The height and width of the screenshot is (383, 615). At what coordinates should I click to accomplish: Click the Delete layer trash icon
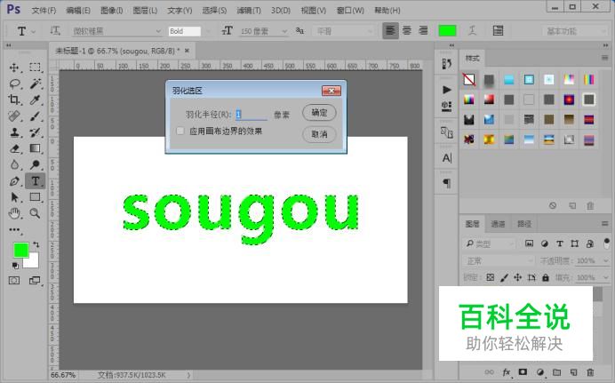590,372
